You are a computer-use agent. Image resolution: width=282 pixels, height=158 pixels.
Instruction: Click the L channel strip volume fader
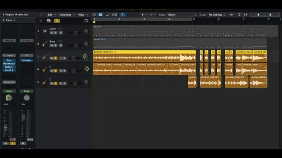(5, 127)
